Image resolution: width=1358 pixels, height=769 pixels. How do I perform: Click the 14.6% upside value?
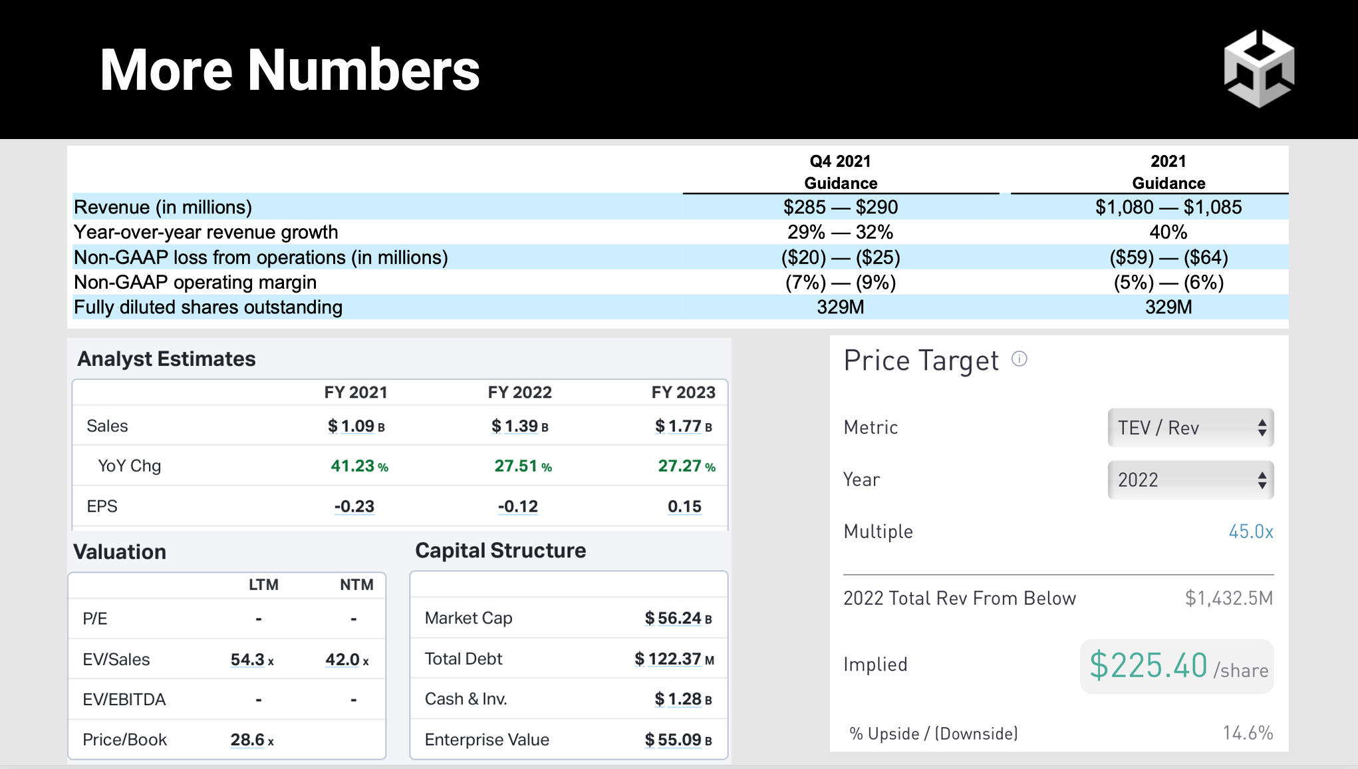(1248, 733)
